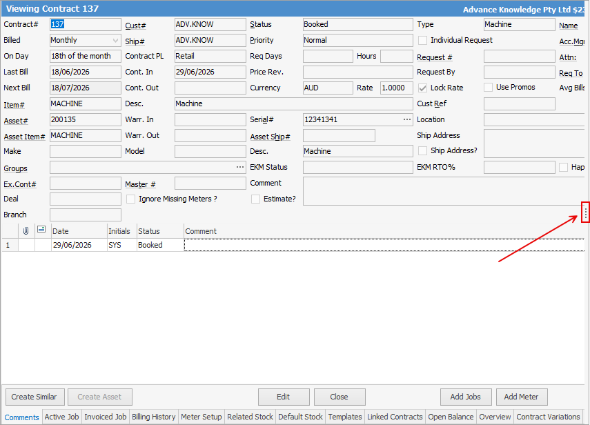Select the 29/06/2026 SYS Booked row

[x=293, y=245]
